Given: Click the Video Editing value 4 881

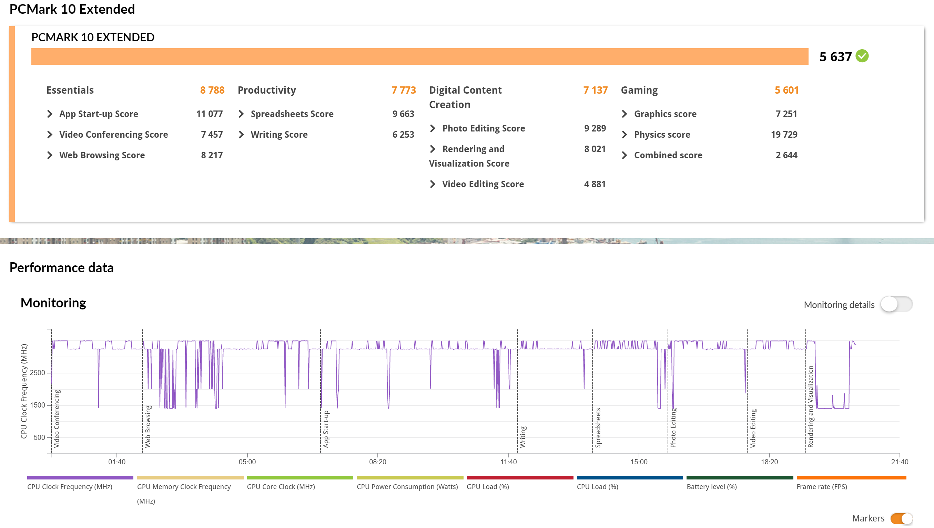Looking at the screenshot, I should pos(595,184).
